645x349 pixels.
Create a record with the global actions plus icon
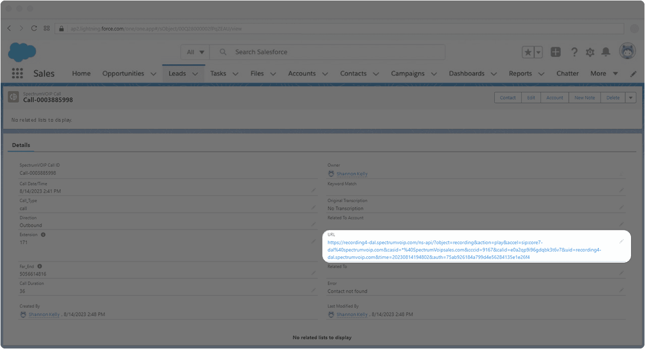pyautogui.click(x=555, y=52)
